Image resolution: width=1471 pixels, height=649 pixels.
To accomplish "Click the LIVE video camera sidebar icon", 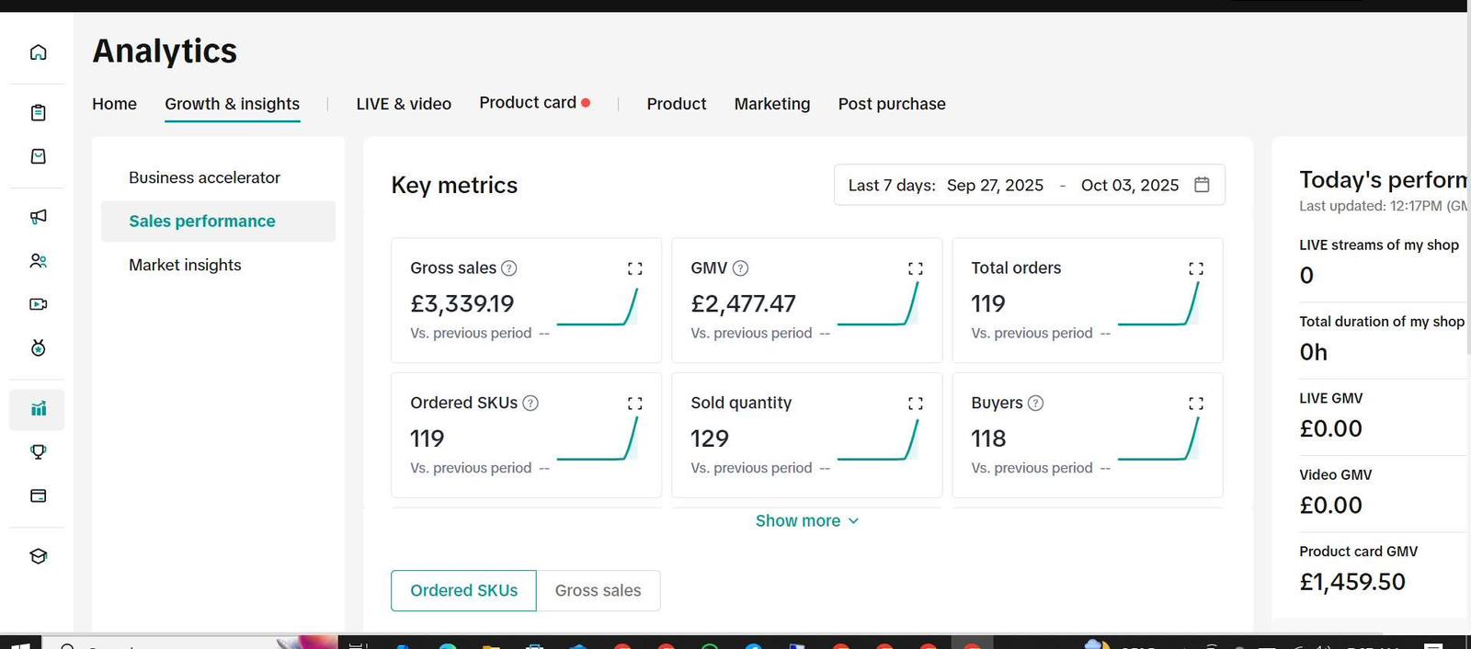I will point(38,304).
